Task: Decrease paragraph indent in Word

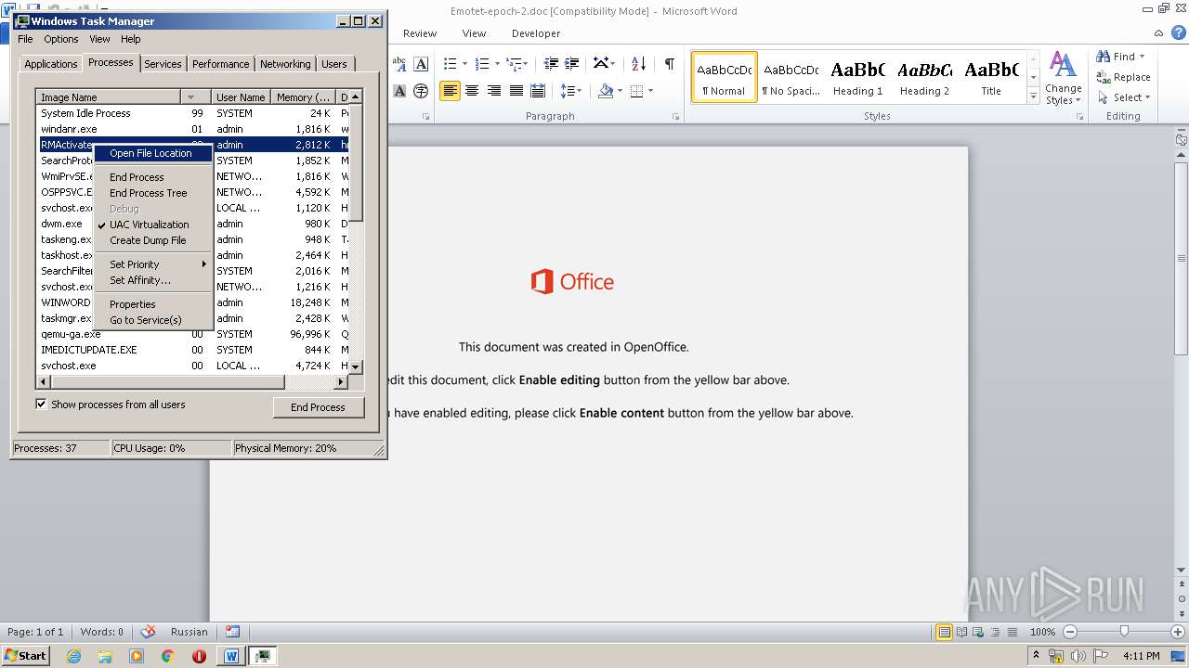Action: 551,63
